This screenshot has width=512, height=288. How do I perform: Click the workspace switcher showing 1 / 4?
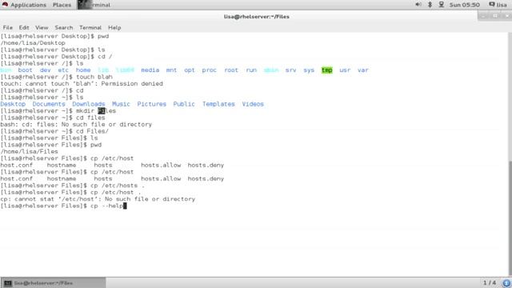point(489,282)
